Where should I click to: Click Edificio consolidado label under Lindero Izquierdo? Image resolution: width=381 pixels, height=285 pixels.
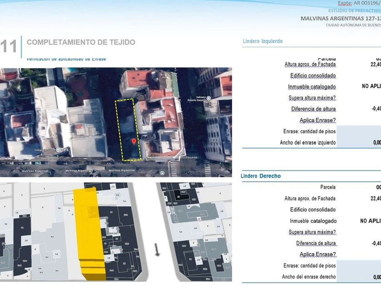[313, 76]
